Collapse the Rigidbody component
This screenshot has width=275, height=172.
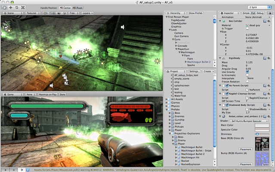[x=220, y=58]
